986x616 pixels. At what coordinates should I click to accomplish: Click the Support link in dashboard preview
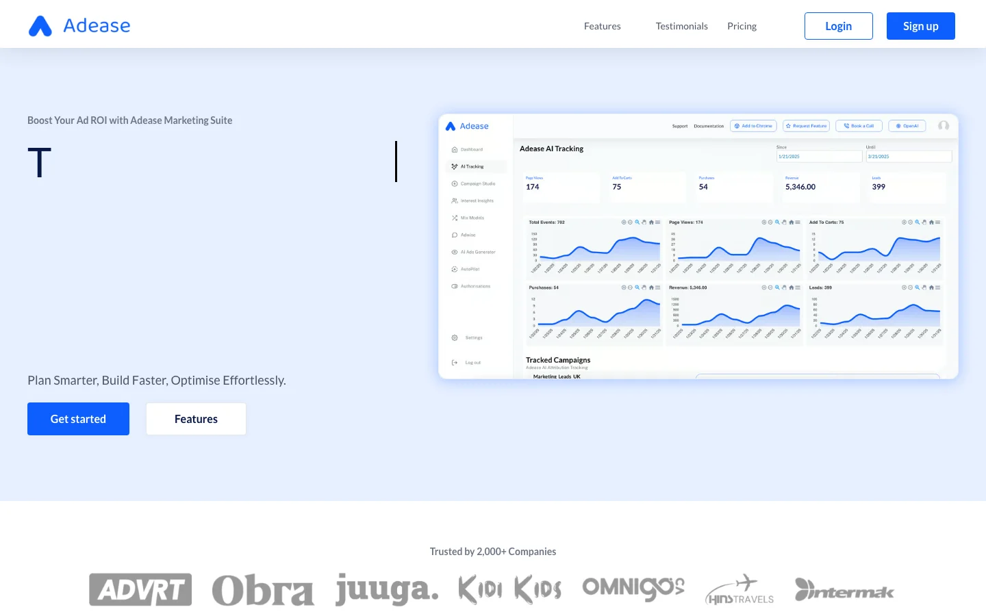680,126
